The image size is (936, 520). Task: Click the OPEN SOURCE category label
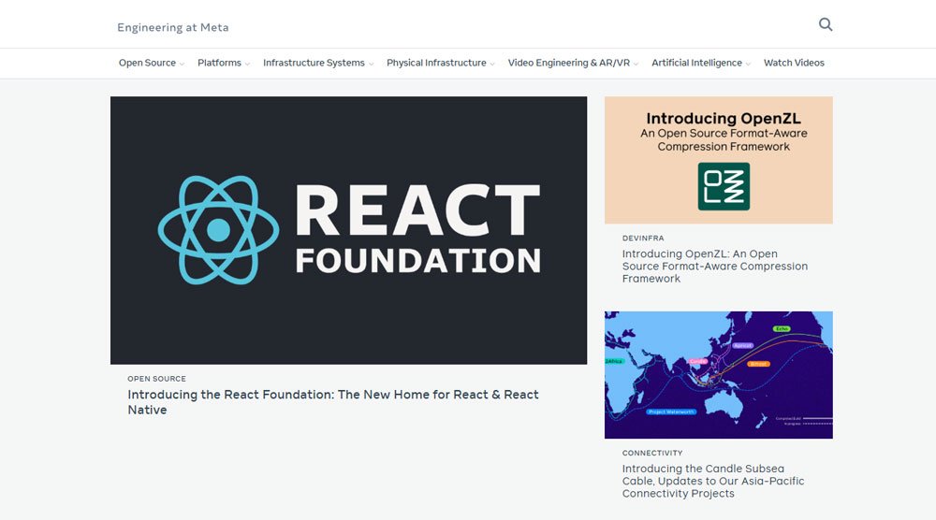156,379
